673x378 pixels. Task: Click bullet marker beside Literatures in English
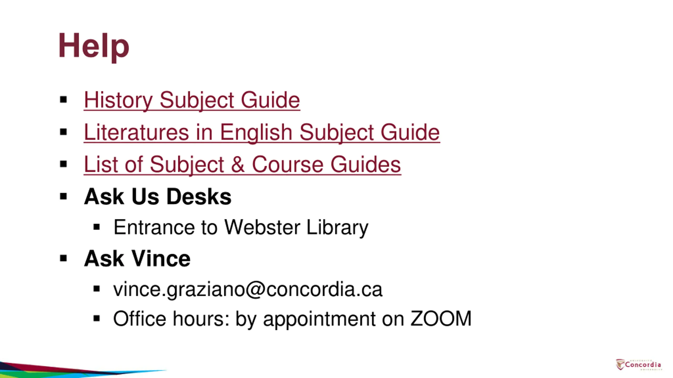pyautogui.click(x=63, y=132)
